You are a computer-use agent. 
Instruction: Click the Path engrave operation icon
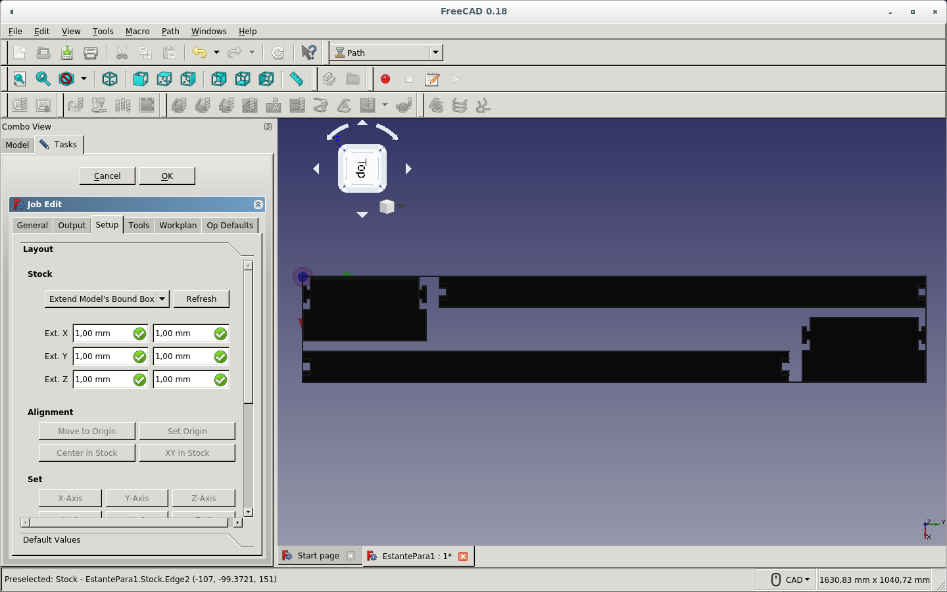[x=345, y=105]
